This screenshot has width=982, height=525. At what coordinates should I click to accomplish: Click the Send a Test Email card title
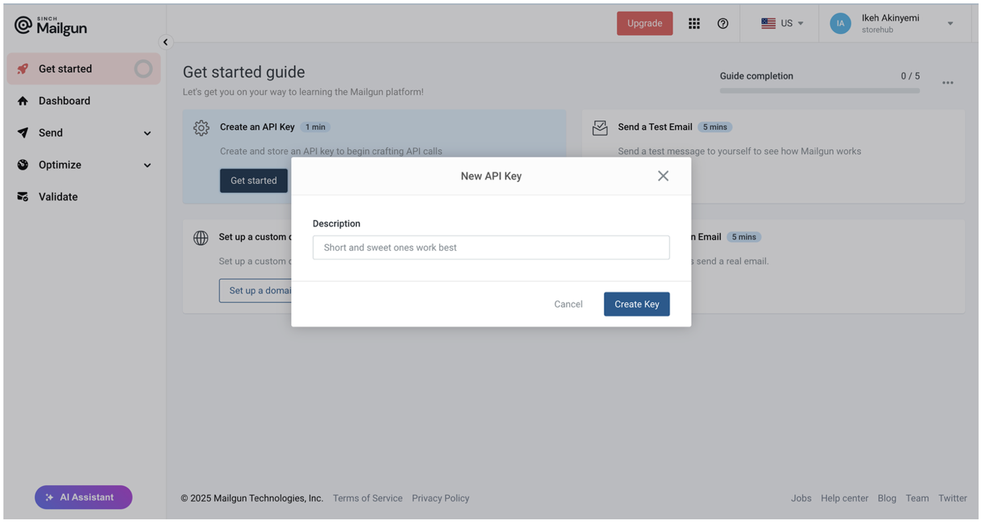tap(655, 127)
